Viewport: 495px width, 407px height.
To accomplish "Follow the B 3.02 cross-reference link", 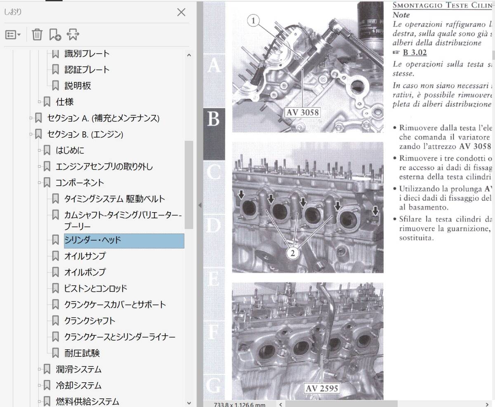I will 415,52.
